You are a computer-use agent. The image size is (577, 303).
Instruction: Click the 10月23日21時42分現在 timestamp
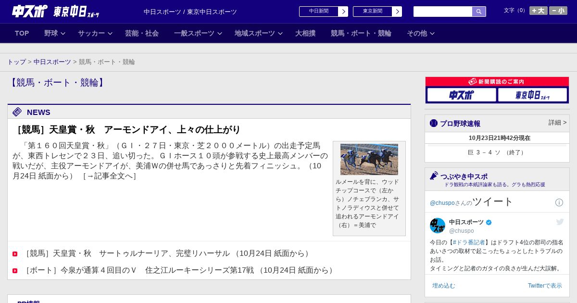pos(500,138)
